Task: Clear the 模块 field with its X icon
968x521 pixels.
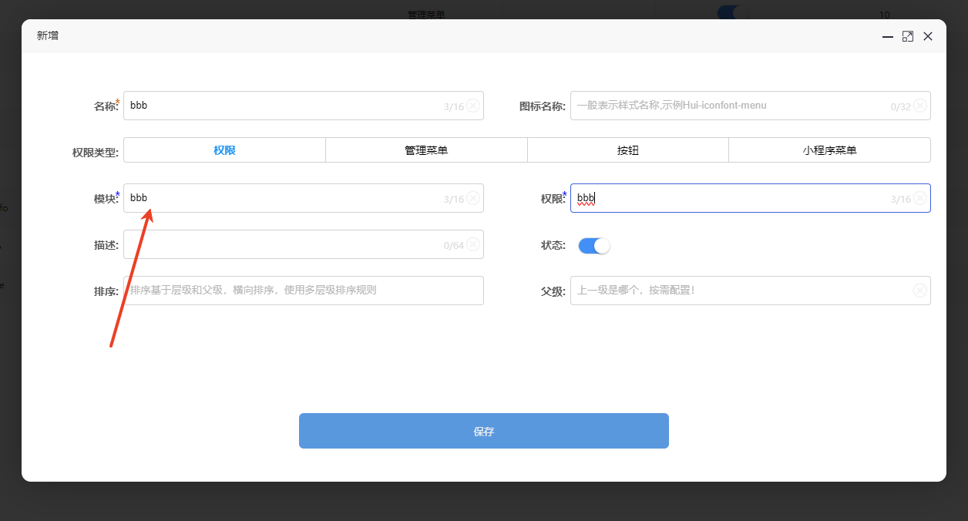Action: click(473, 198)
